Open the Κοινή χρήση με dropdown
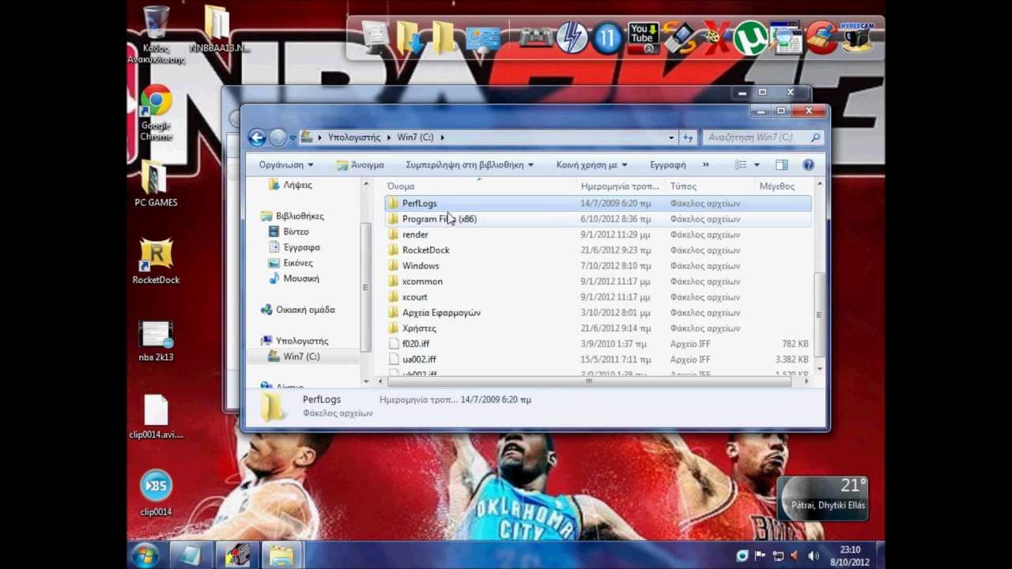1012x569 pixels. pyautogui.click(x=591, y=165)
